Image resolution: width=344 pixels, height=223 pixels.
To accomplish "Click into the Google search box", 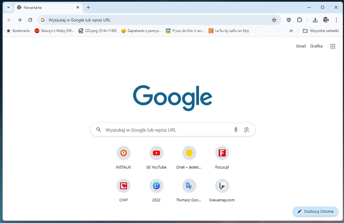I will pos(173,130).
